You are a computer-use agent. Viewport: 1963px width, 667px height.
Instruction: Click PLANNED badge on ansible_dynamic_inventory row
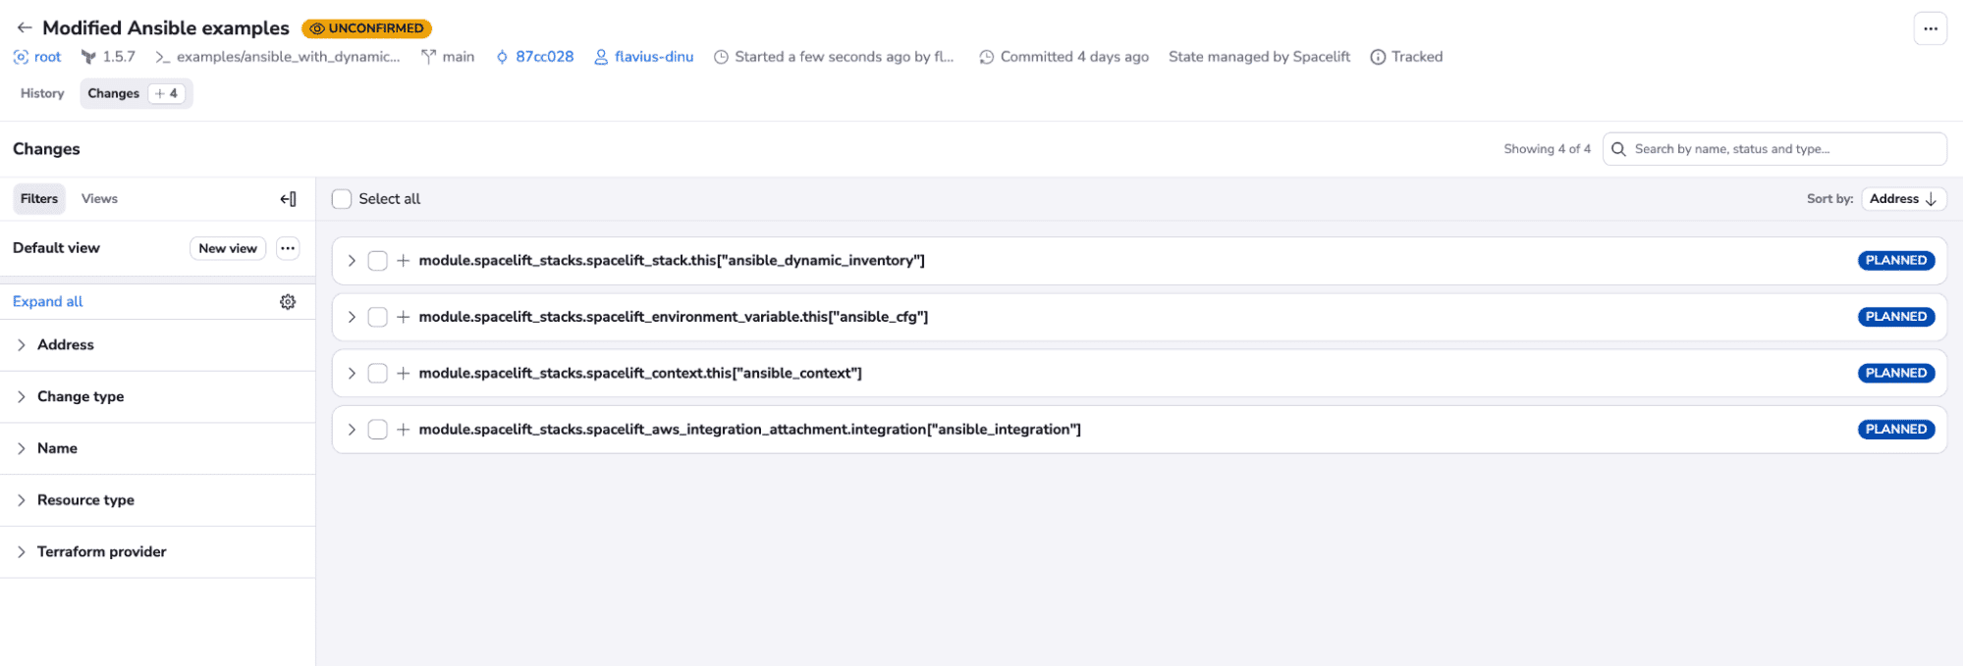click(x=1896, y=261)
